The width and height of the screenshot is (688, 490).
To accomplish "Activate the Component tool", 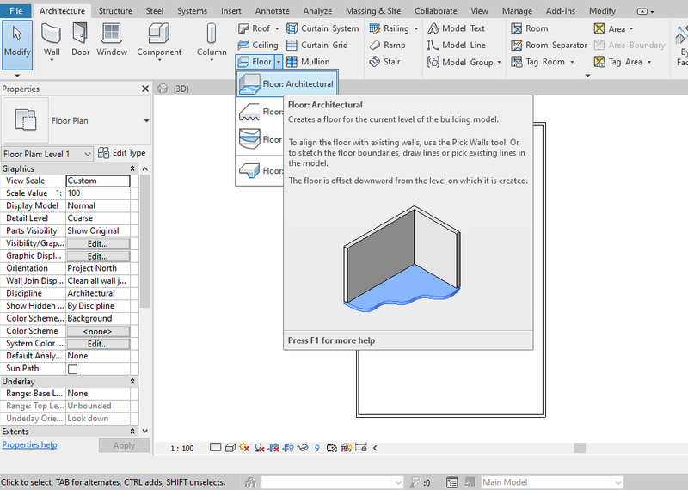I will pyautogui.click(x=159, y=41).
